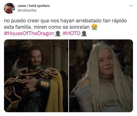The width and height of the screenshot is (137, 116).
Task: Click the woman's necklace in right photo
Action: coord(107,78)
